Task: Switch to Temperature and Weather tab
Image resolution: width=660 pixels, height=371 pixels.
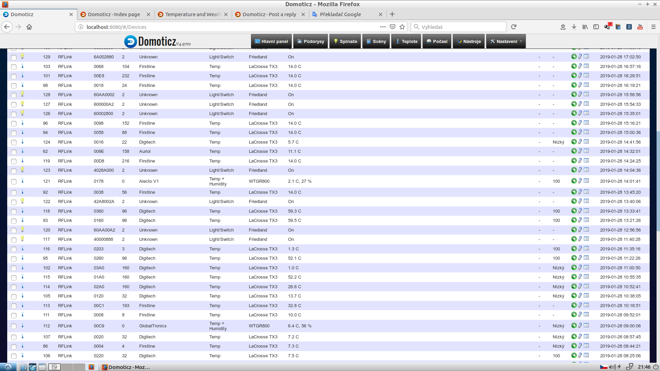Action: pyautogui.click(x=193, y=14)
